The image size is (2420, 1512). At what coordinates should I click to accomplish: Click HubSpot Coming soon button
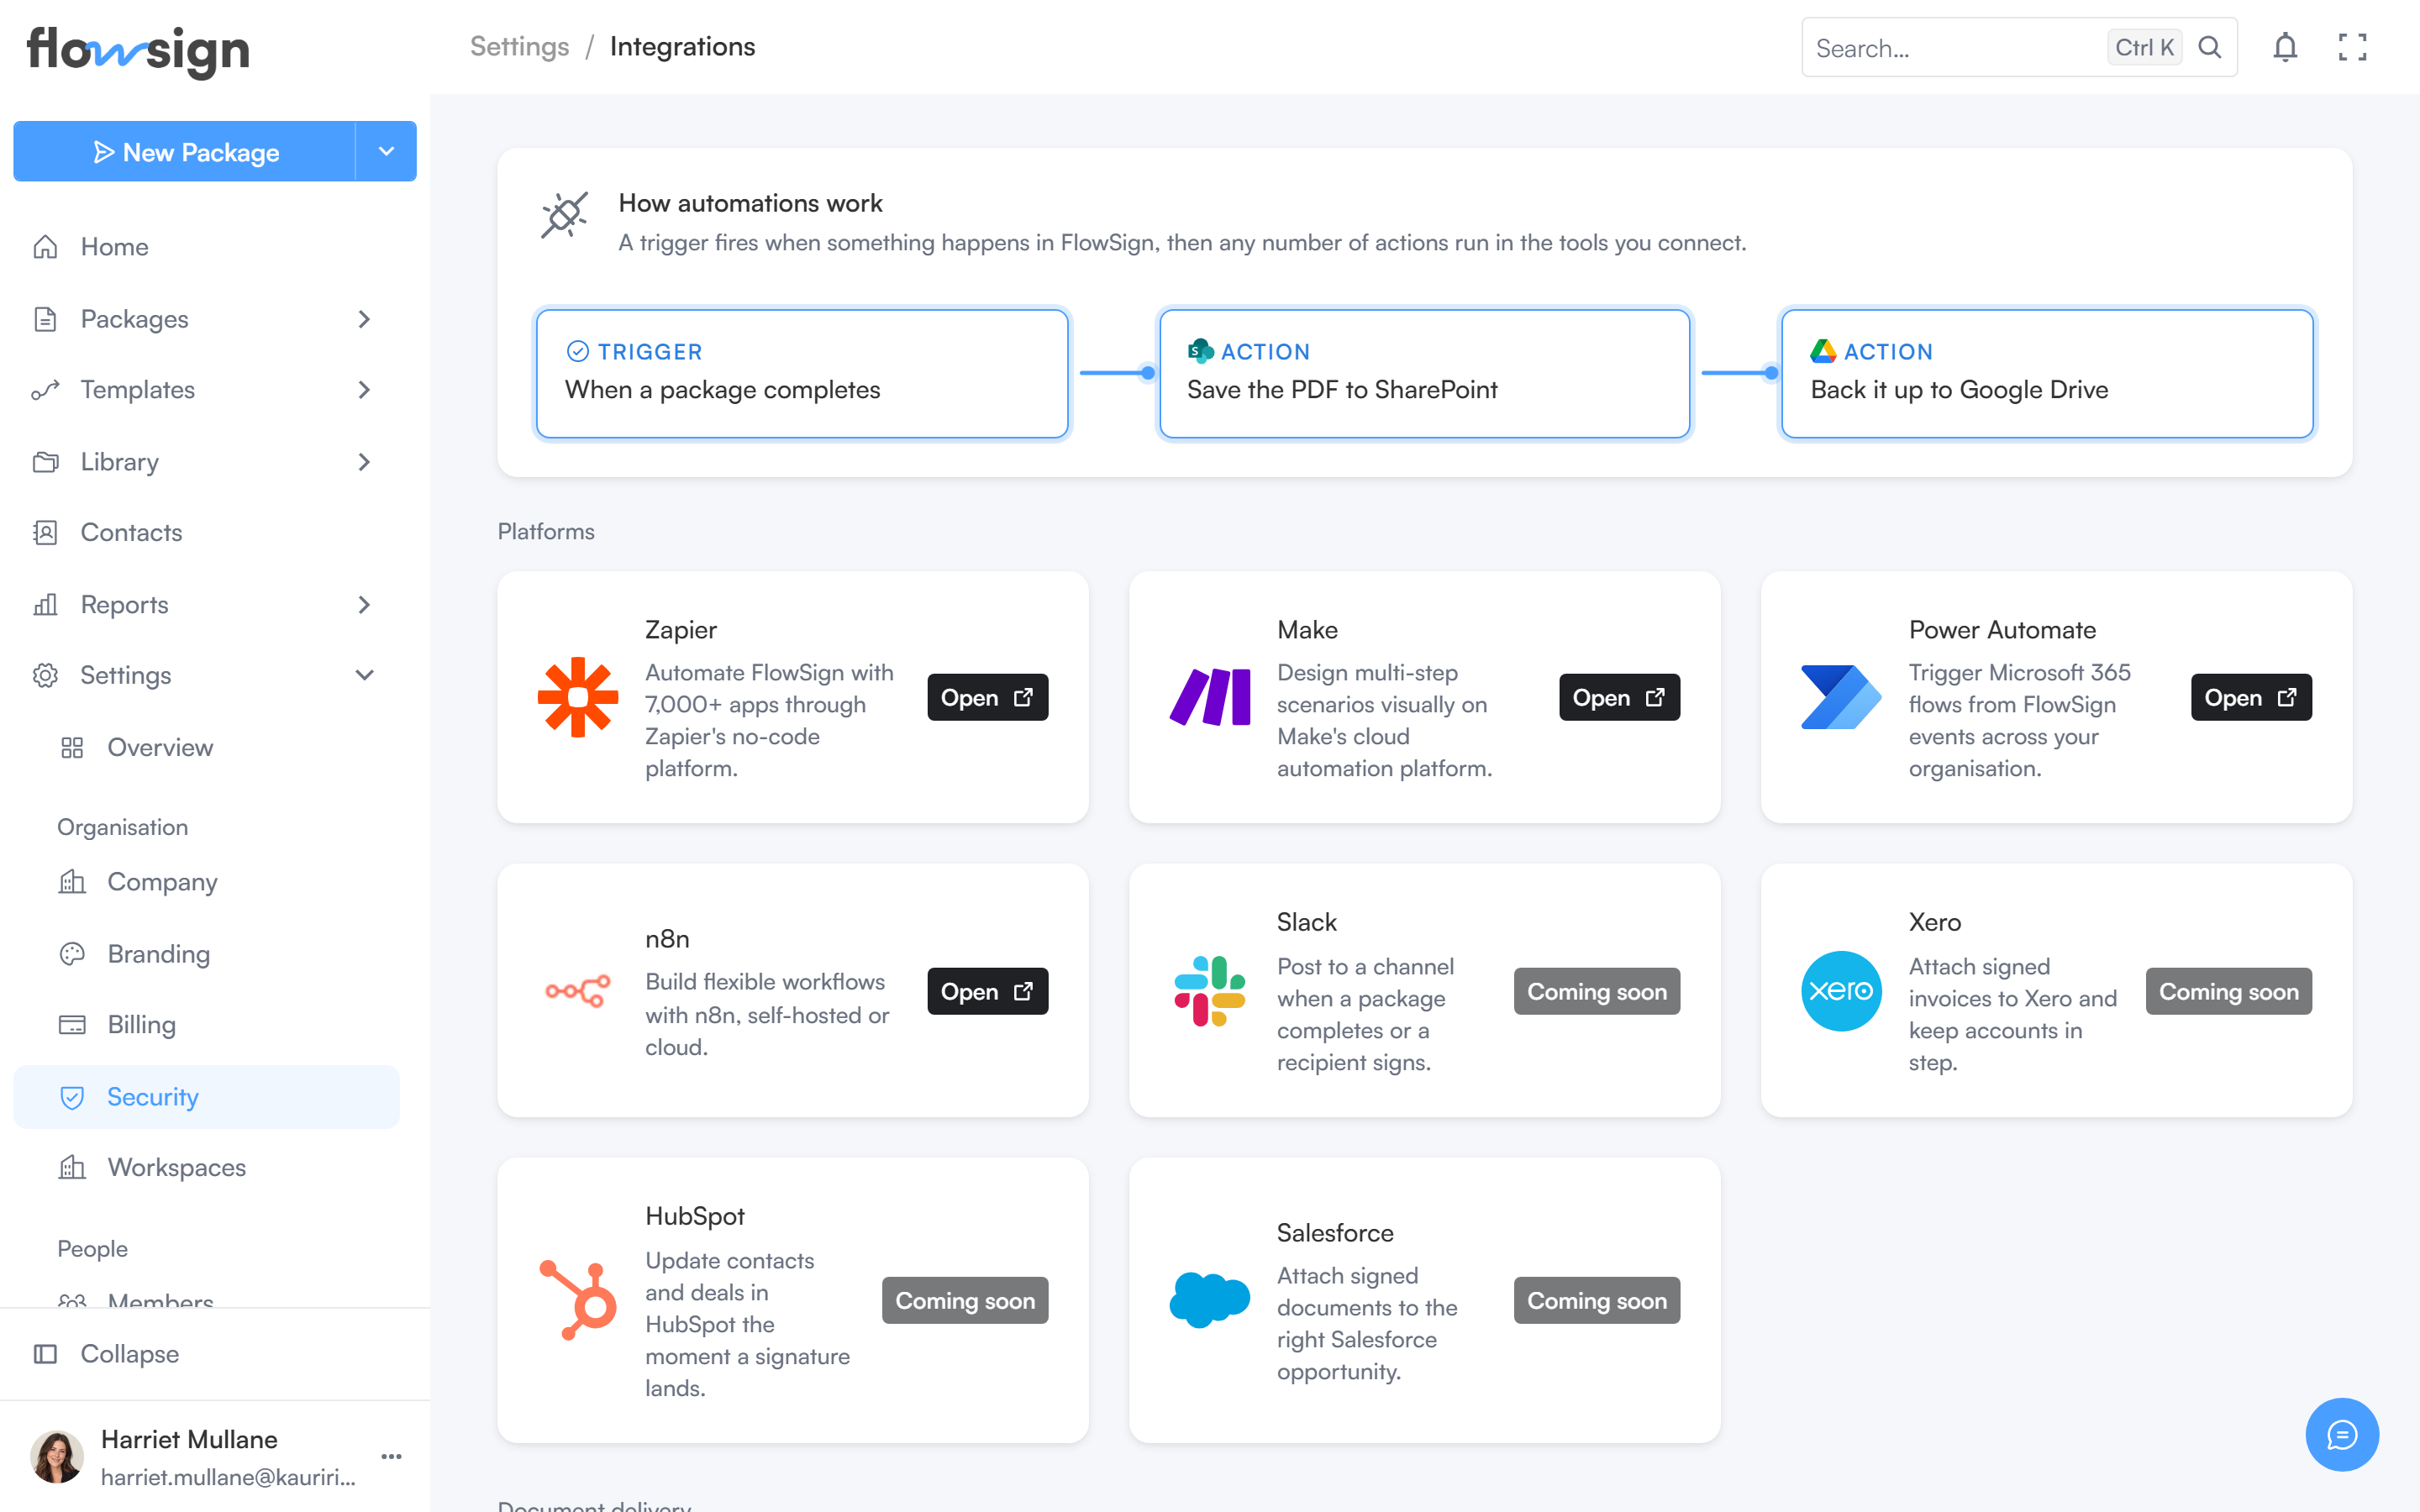pos(965,1300)
